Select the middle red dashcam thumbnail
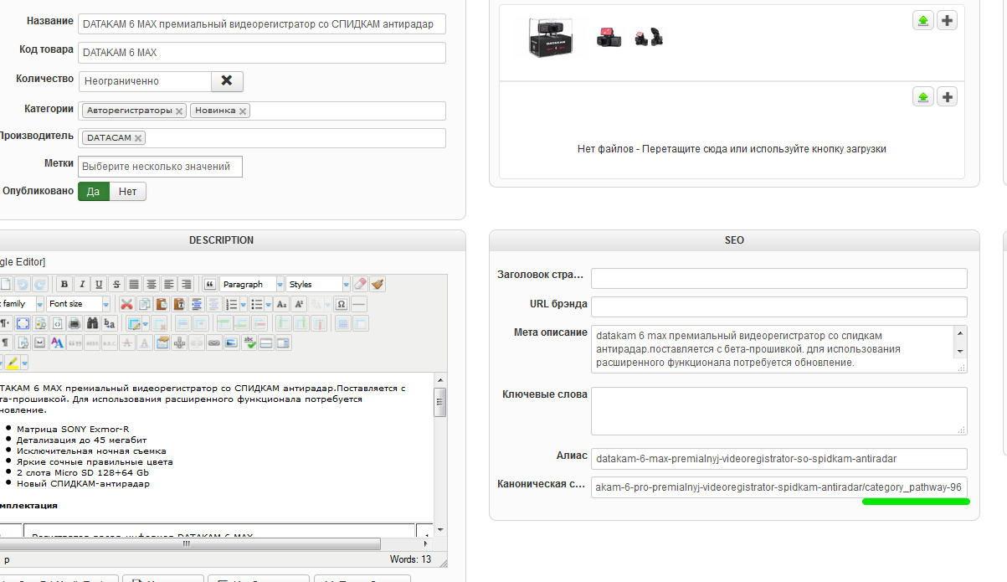The height and width of the screenshot is (582, 1007). tap(609, 37)
